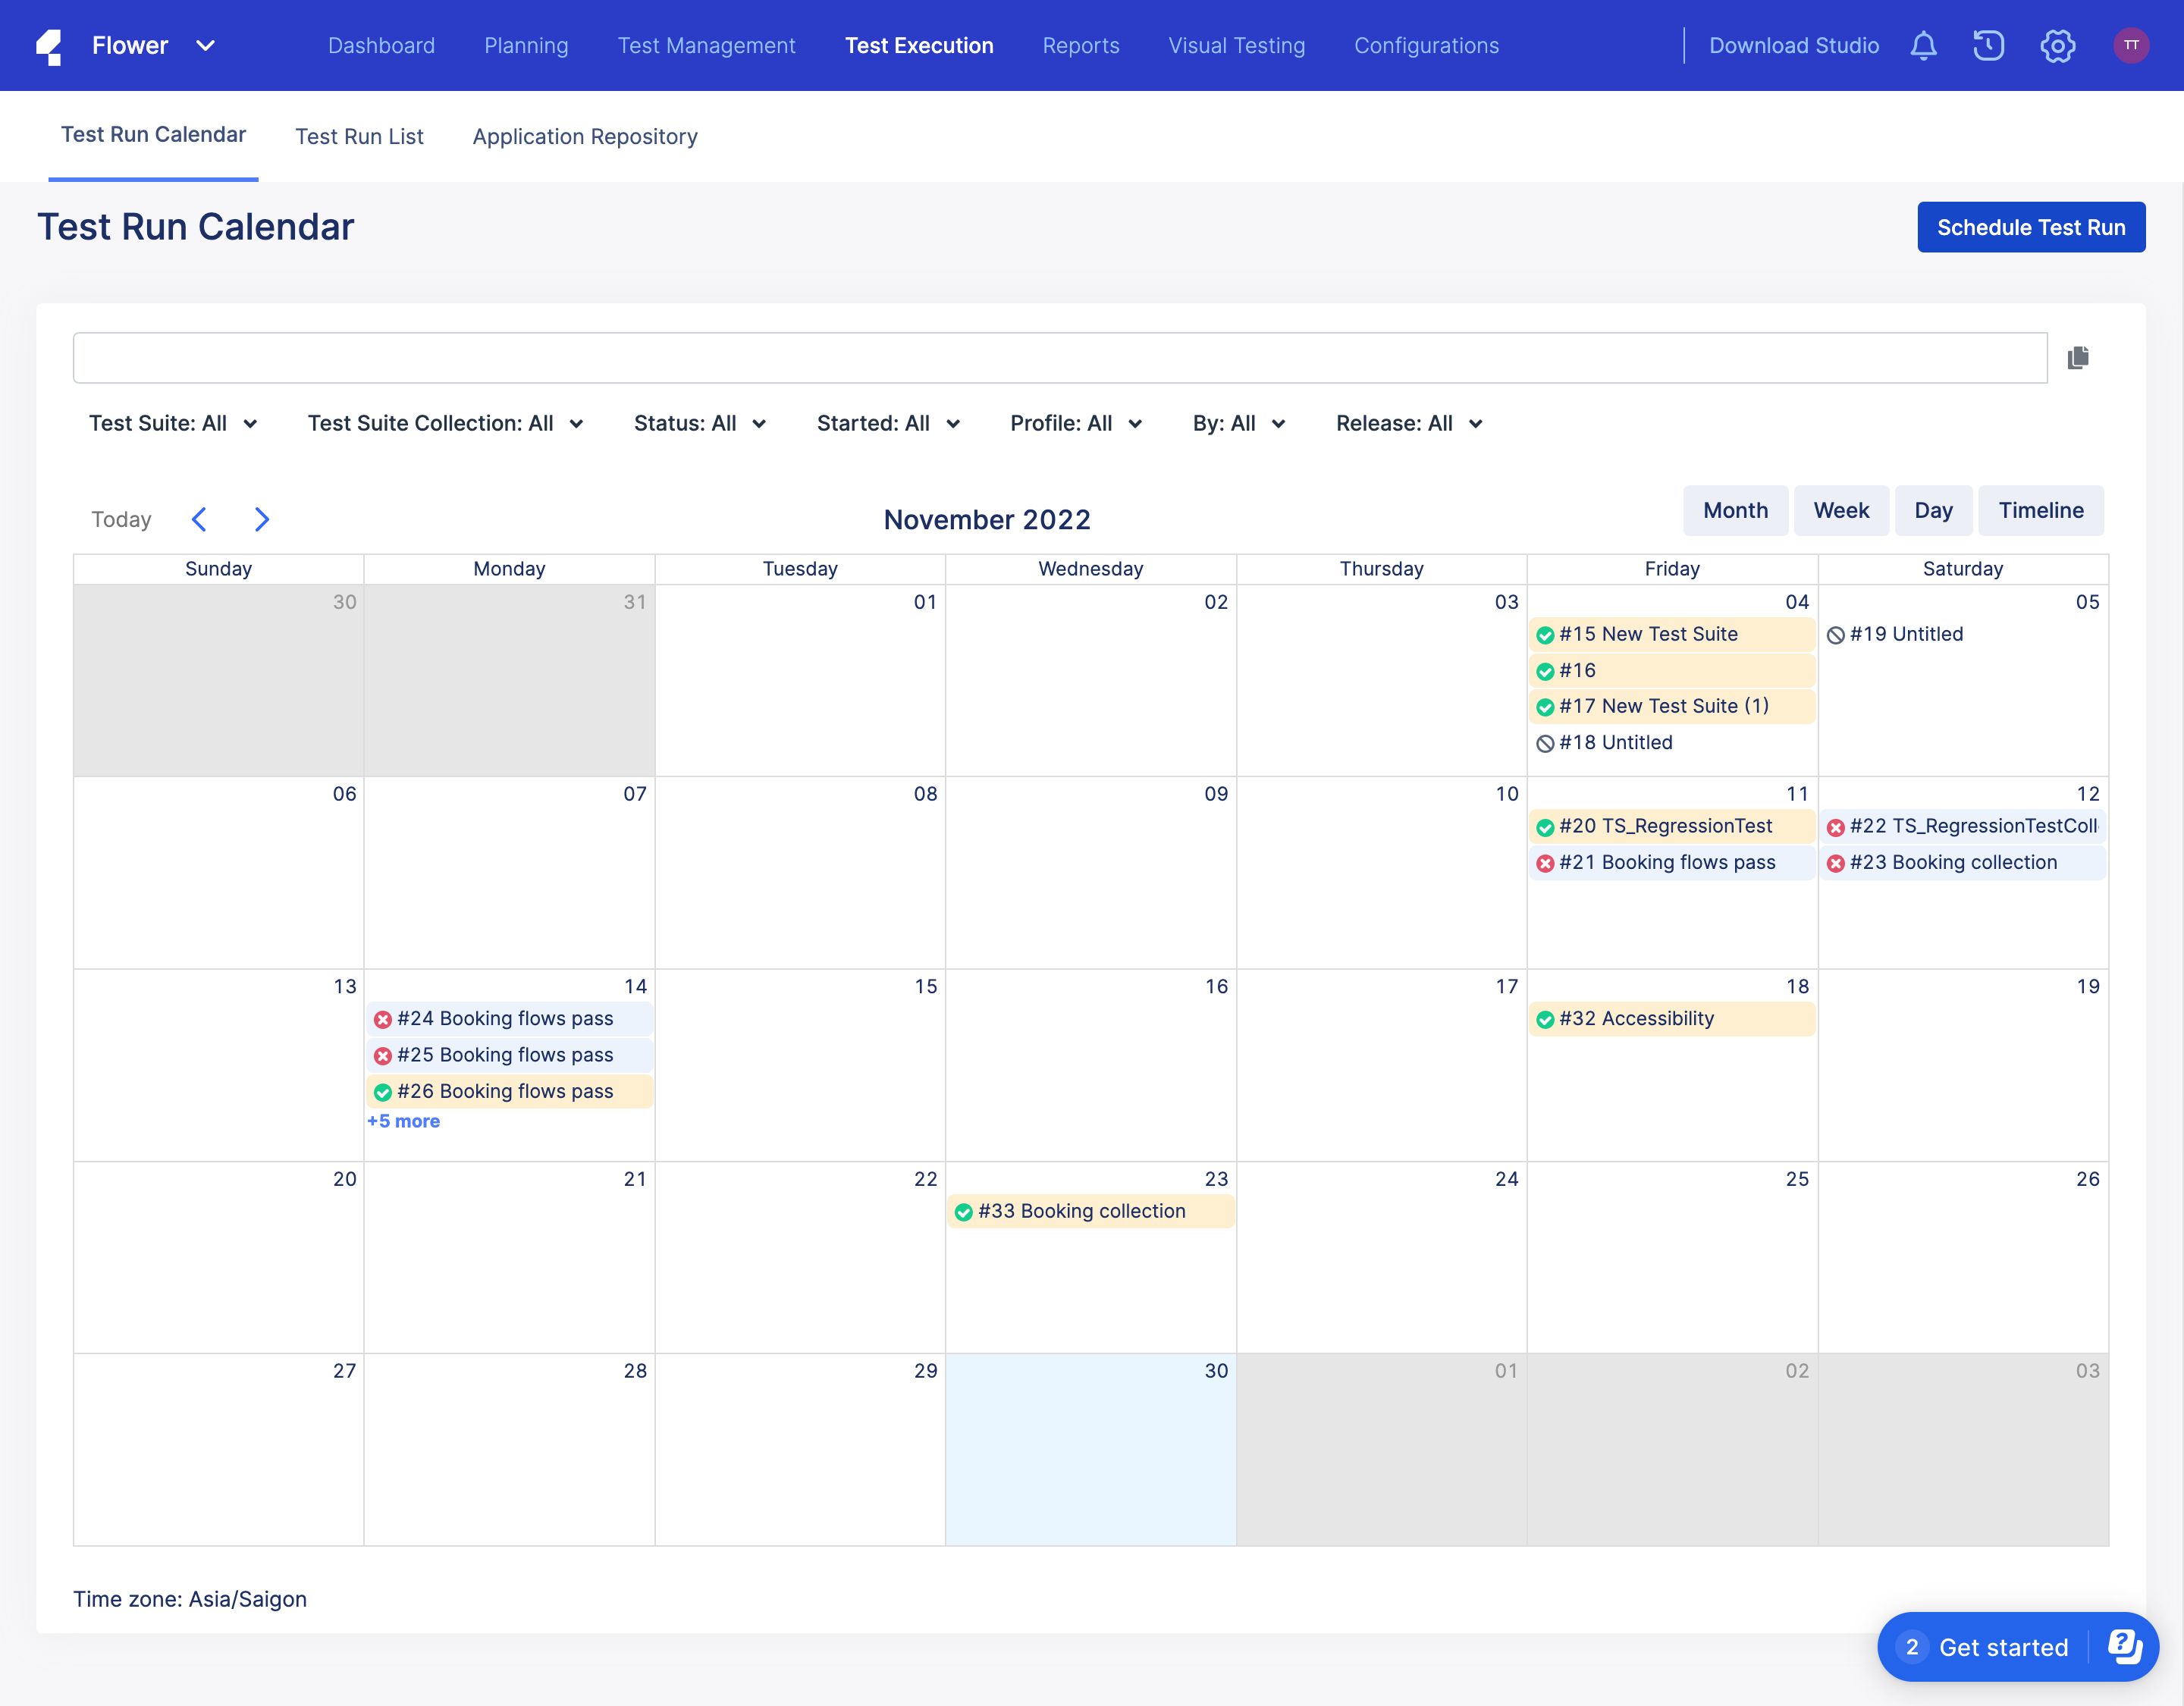
Task: Switch to the Test Run List tab
Action: (359, 137)
